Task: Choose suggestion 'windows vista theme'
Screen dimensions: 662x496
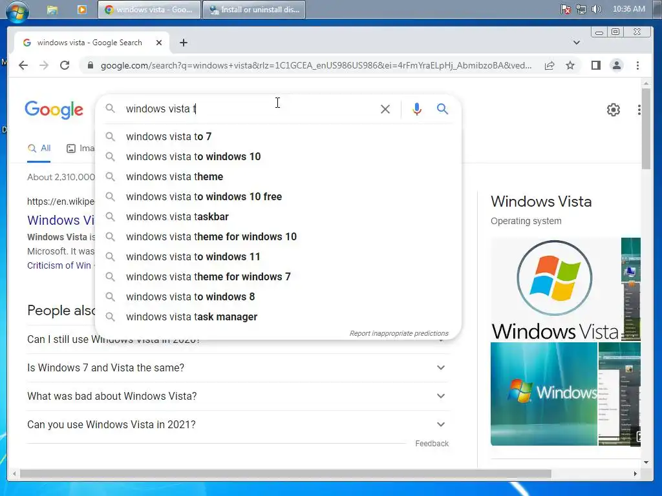Action: (x=279, y=177)
